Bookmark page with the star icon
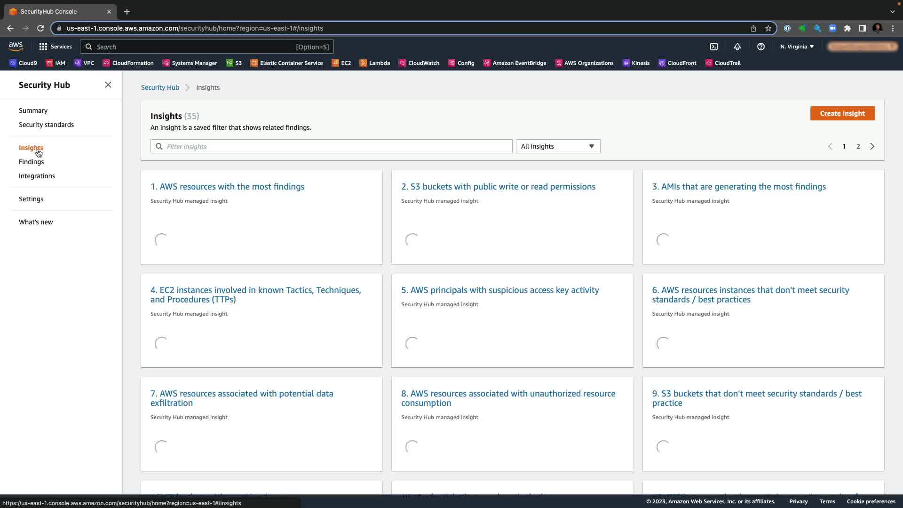 pos(768,28)
